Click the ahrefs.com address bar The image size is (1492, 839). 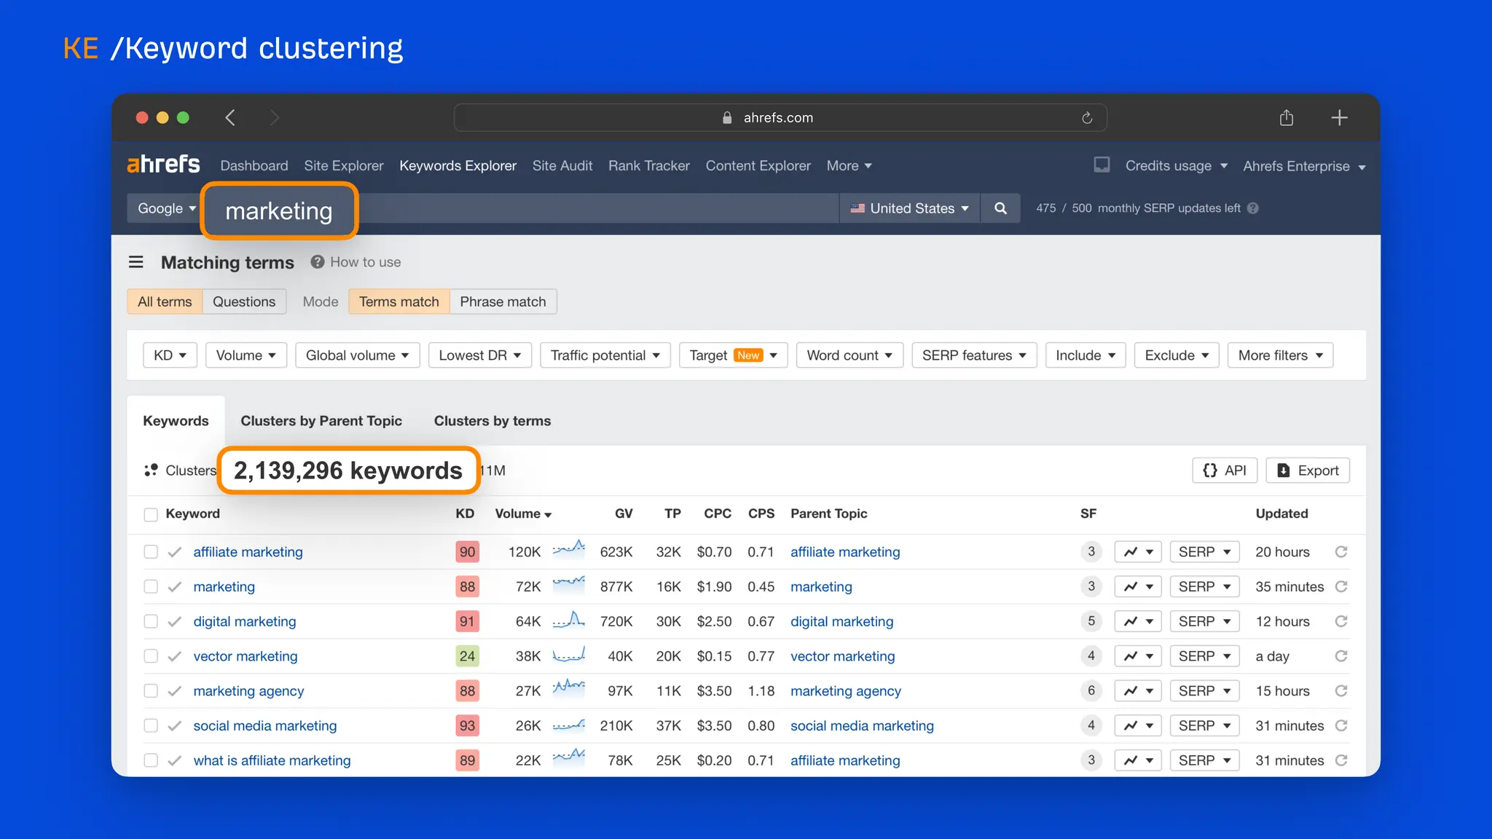click(780, 118)
